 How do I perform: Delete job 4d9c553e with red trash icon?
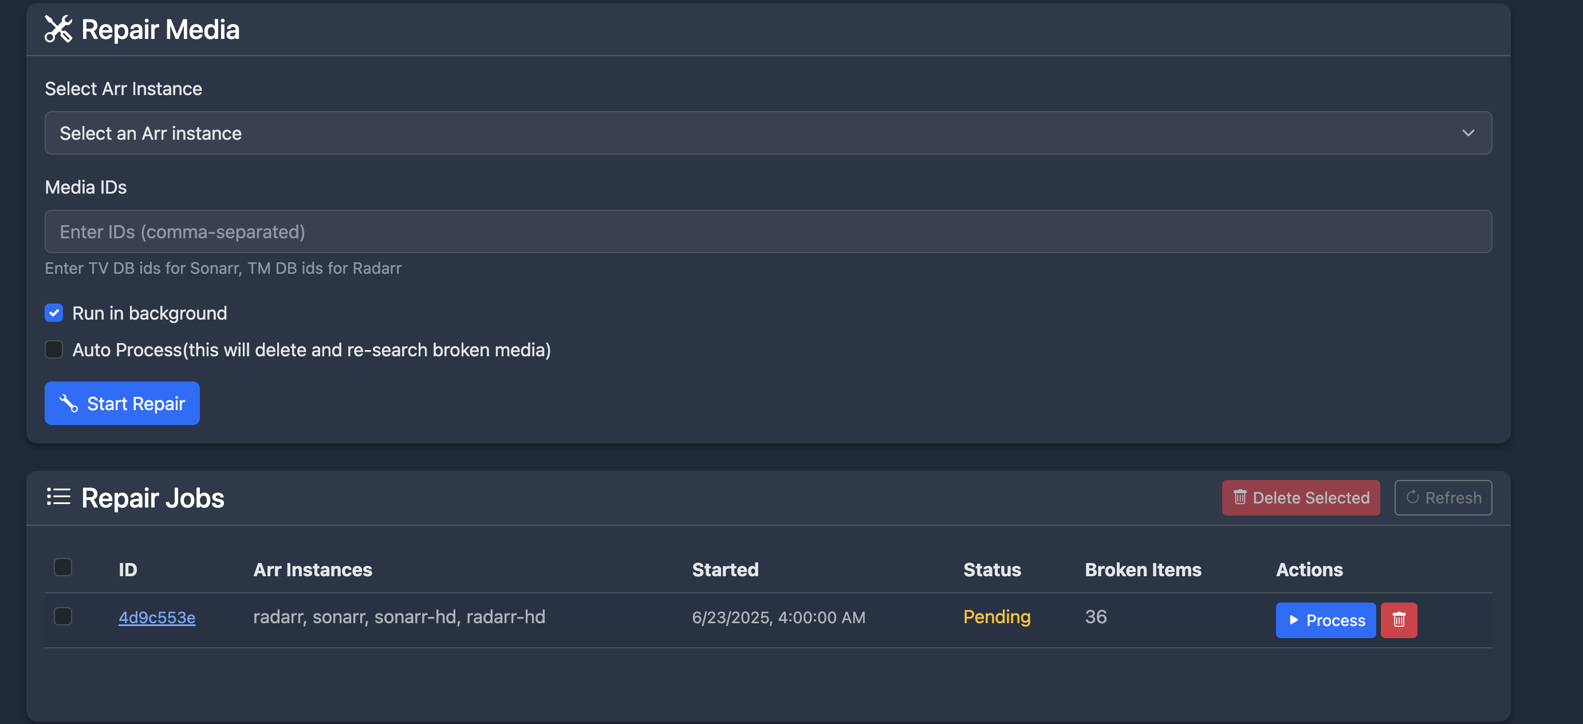coord(1399,620)
